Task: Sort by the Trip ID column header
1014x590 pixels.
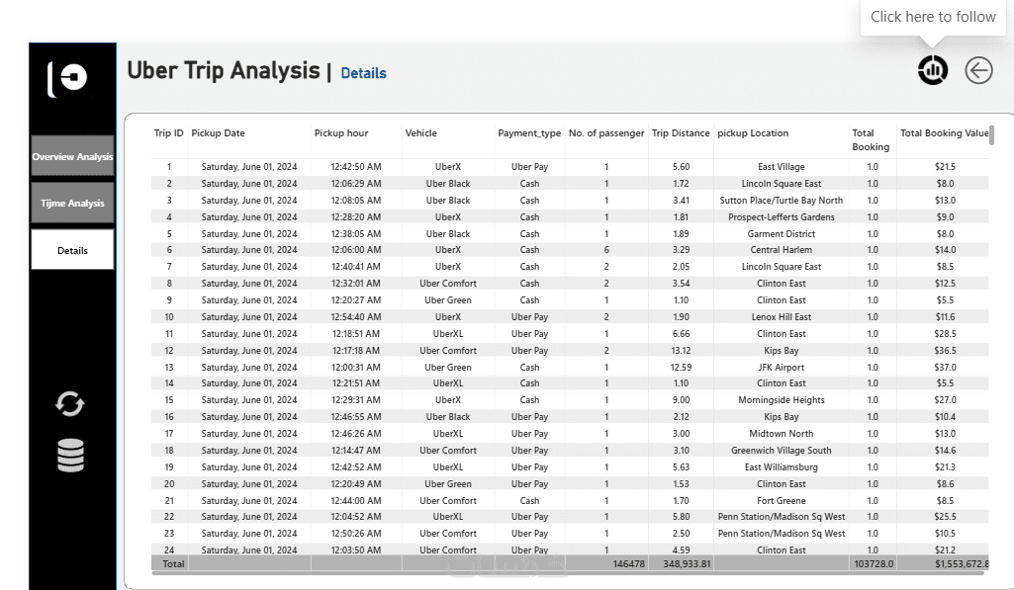Action: [169, 133]
